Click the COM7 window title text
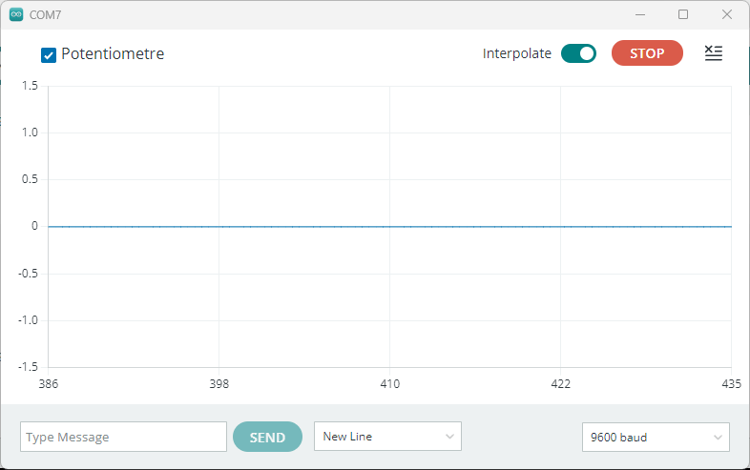Image resolution: width=750 pixels, height=470 pixels. pos(46,15)
